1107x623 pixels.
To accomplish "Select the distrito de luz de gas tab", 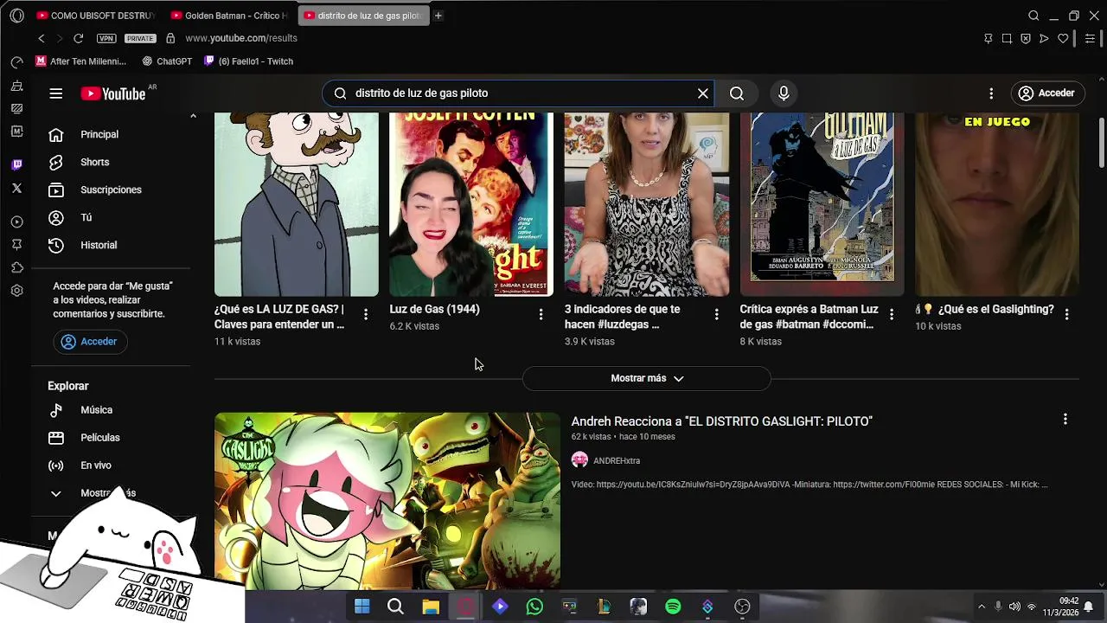I will pyautogui.click(x=363, y=16).
